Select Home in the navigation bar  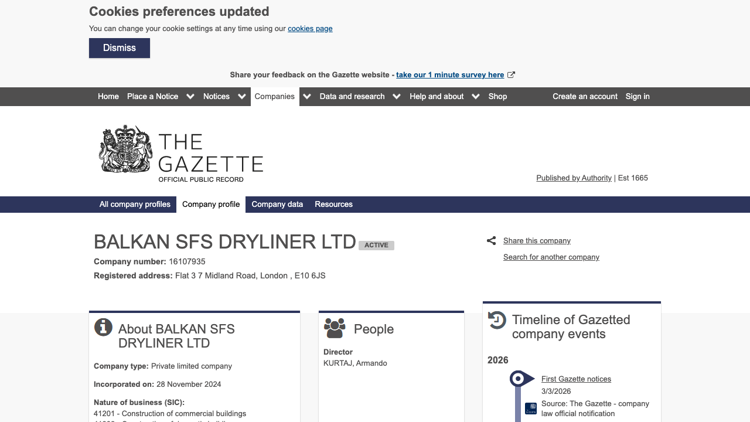pyautogui.click(x=108, y=96)
